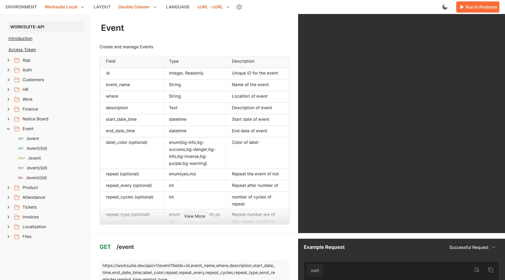Click the Run in Postman button
The image size is (505, 280).
tap(478, 7)
